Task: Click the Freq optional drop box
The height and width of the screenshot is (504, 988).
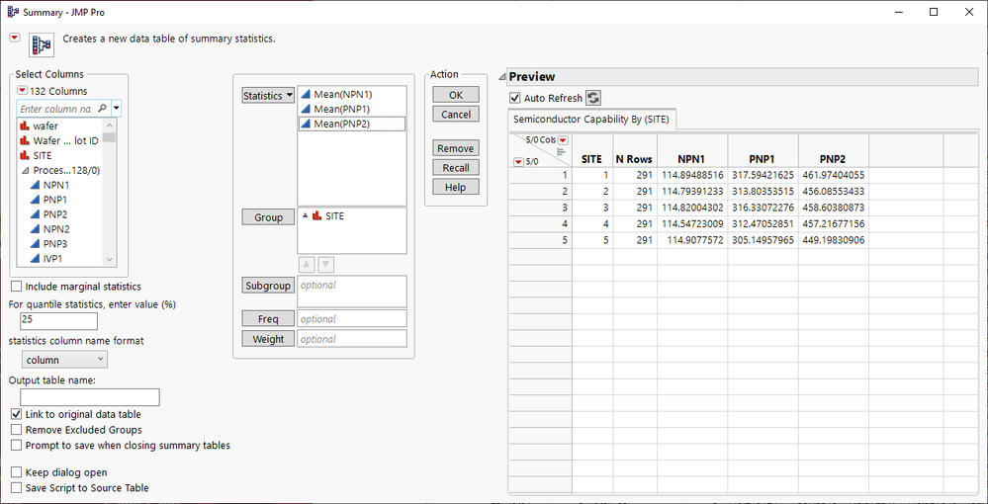Action: pos(352,319)
